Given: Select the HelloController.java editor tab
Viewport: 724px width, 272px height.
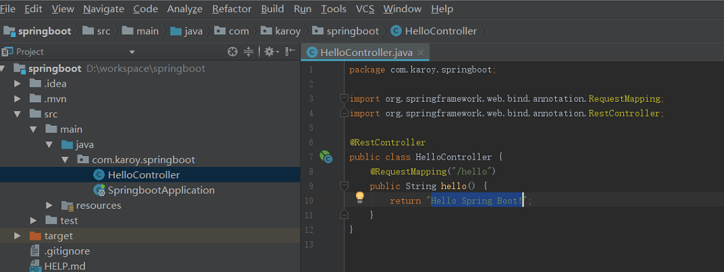Looking at the screenshot, I should (x=365, y=53).
